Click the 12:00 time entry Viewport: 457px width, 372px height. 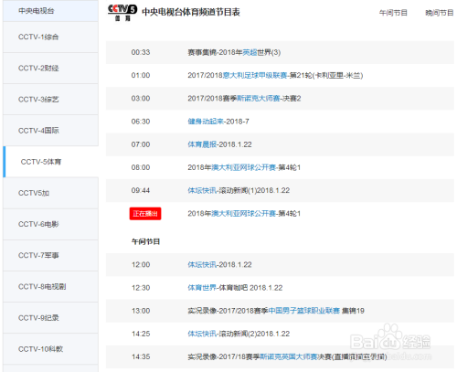(x=141, y=264)
